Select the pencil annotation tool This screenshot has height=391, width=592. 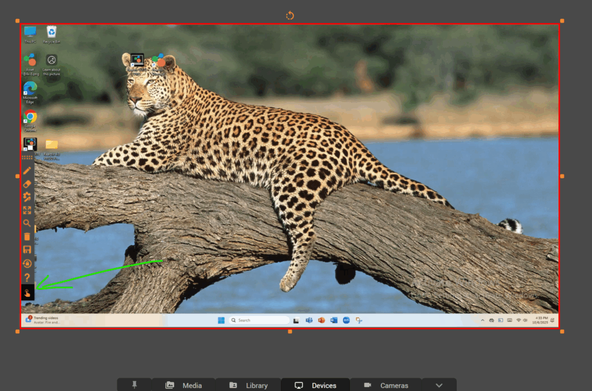click(x=27, y=171)
